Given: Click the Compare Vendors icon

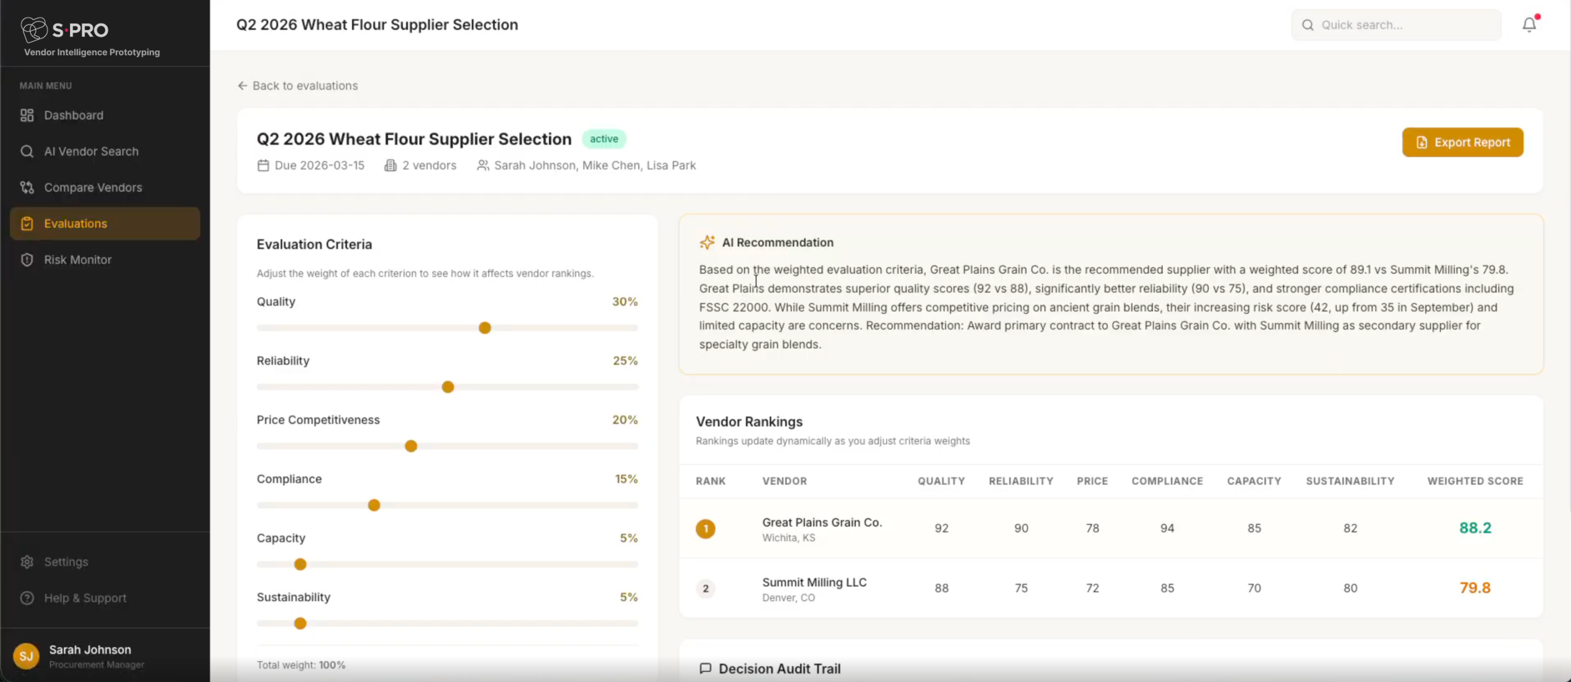Looking at the screenshot, I should 27,188.
